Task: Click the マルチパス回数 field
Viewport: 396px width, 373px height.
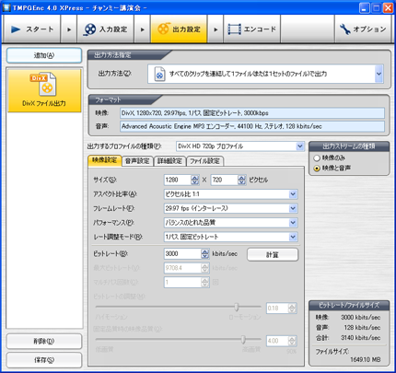Action: pos(182,282)
